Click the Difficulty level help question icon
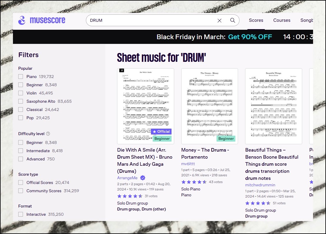 click(48, 134)
